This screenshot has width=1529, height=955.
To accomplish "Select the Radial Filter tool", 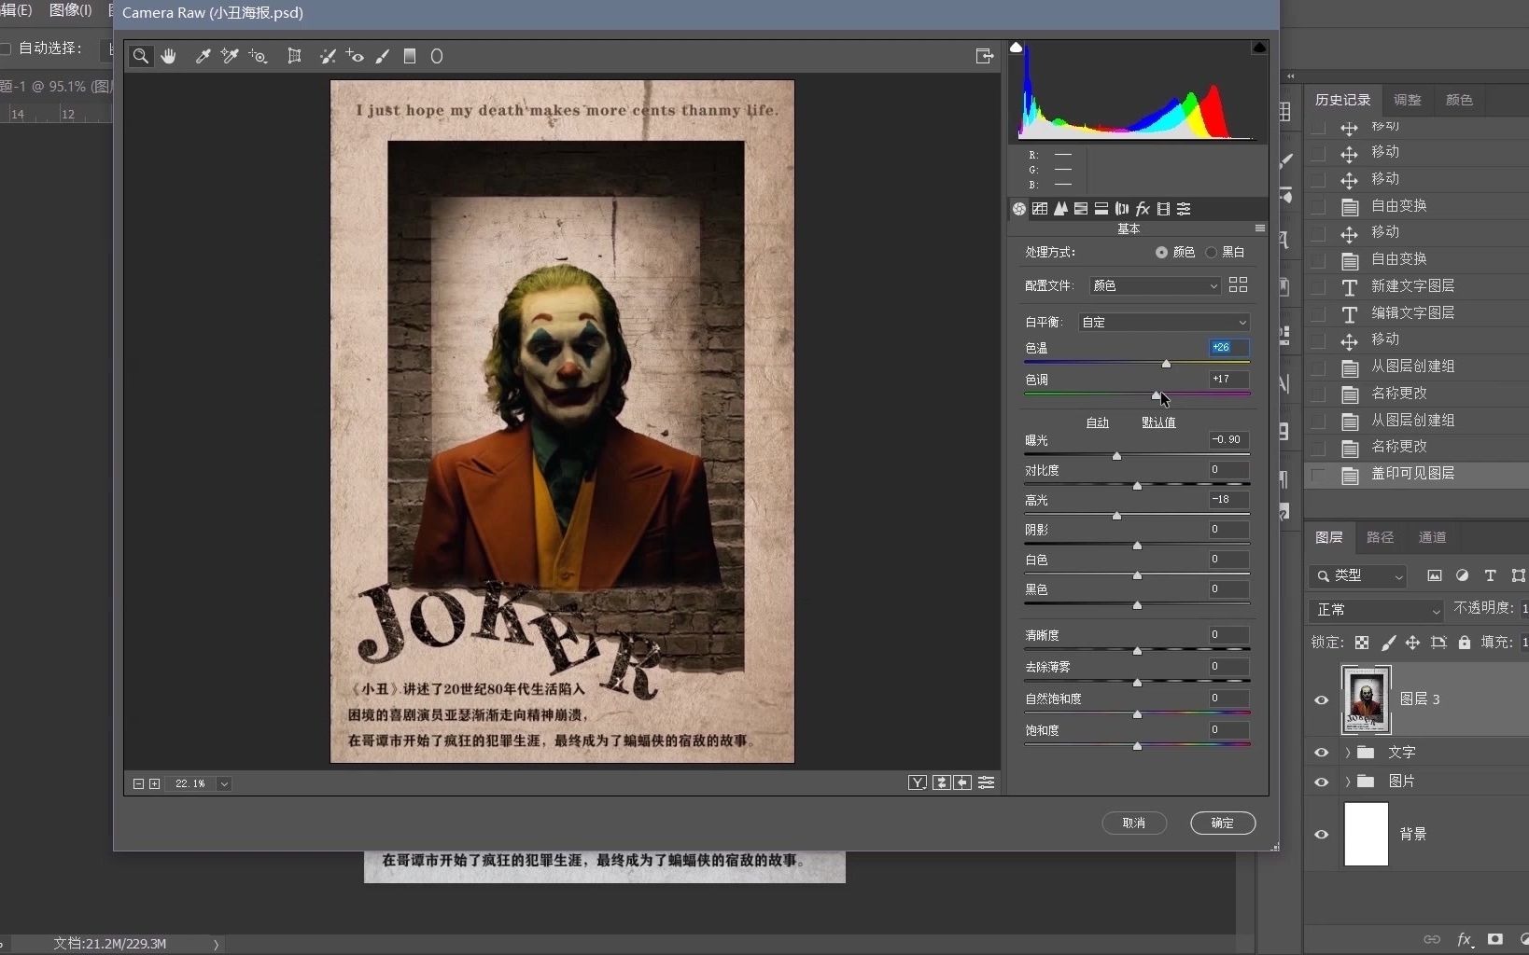I will click(436, 56).
